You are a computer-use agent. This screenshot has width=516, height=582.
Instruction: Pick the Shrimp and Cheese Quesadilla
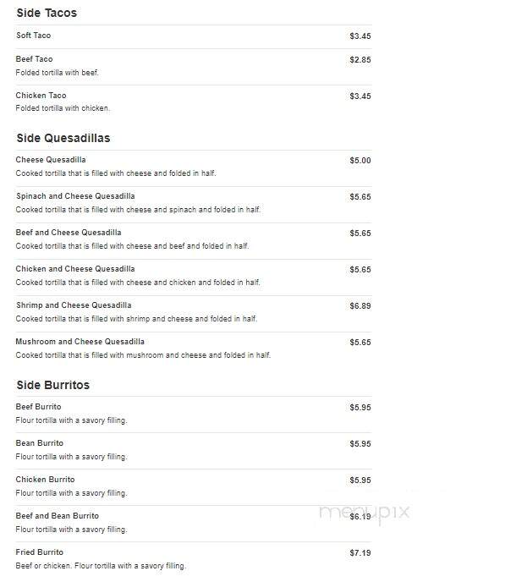pyautogui.click(x=74, y=305)
